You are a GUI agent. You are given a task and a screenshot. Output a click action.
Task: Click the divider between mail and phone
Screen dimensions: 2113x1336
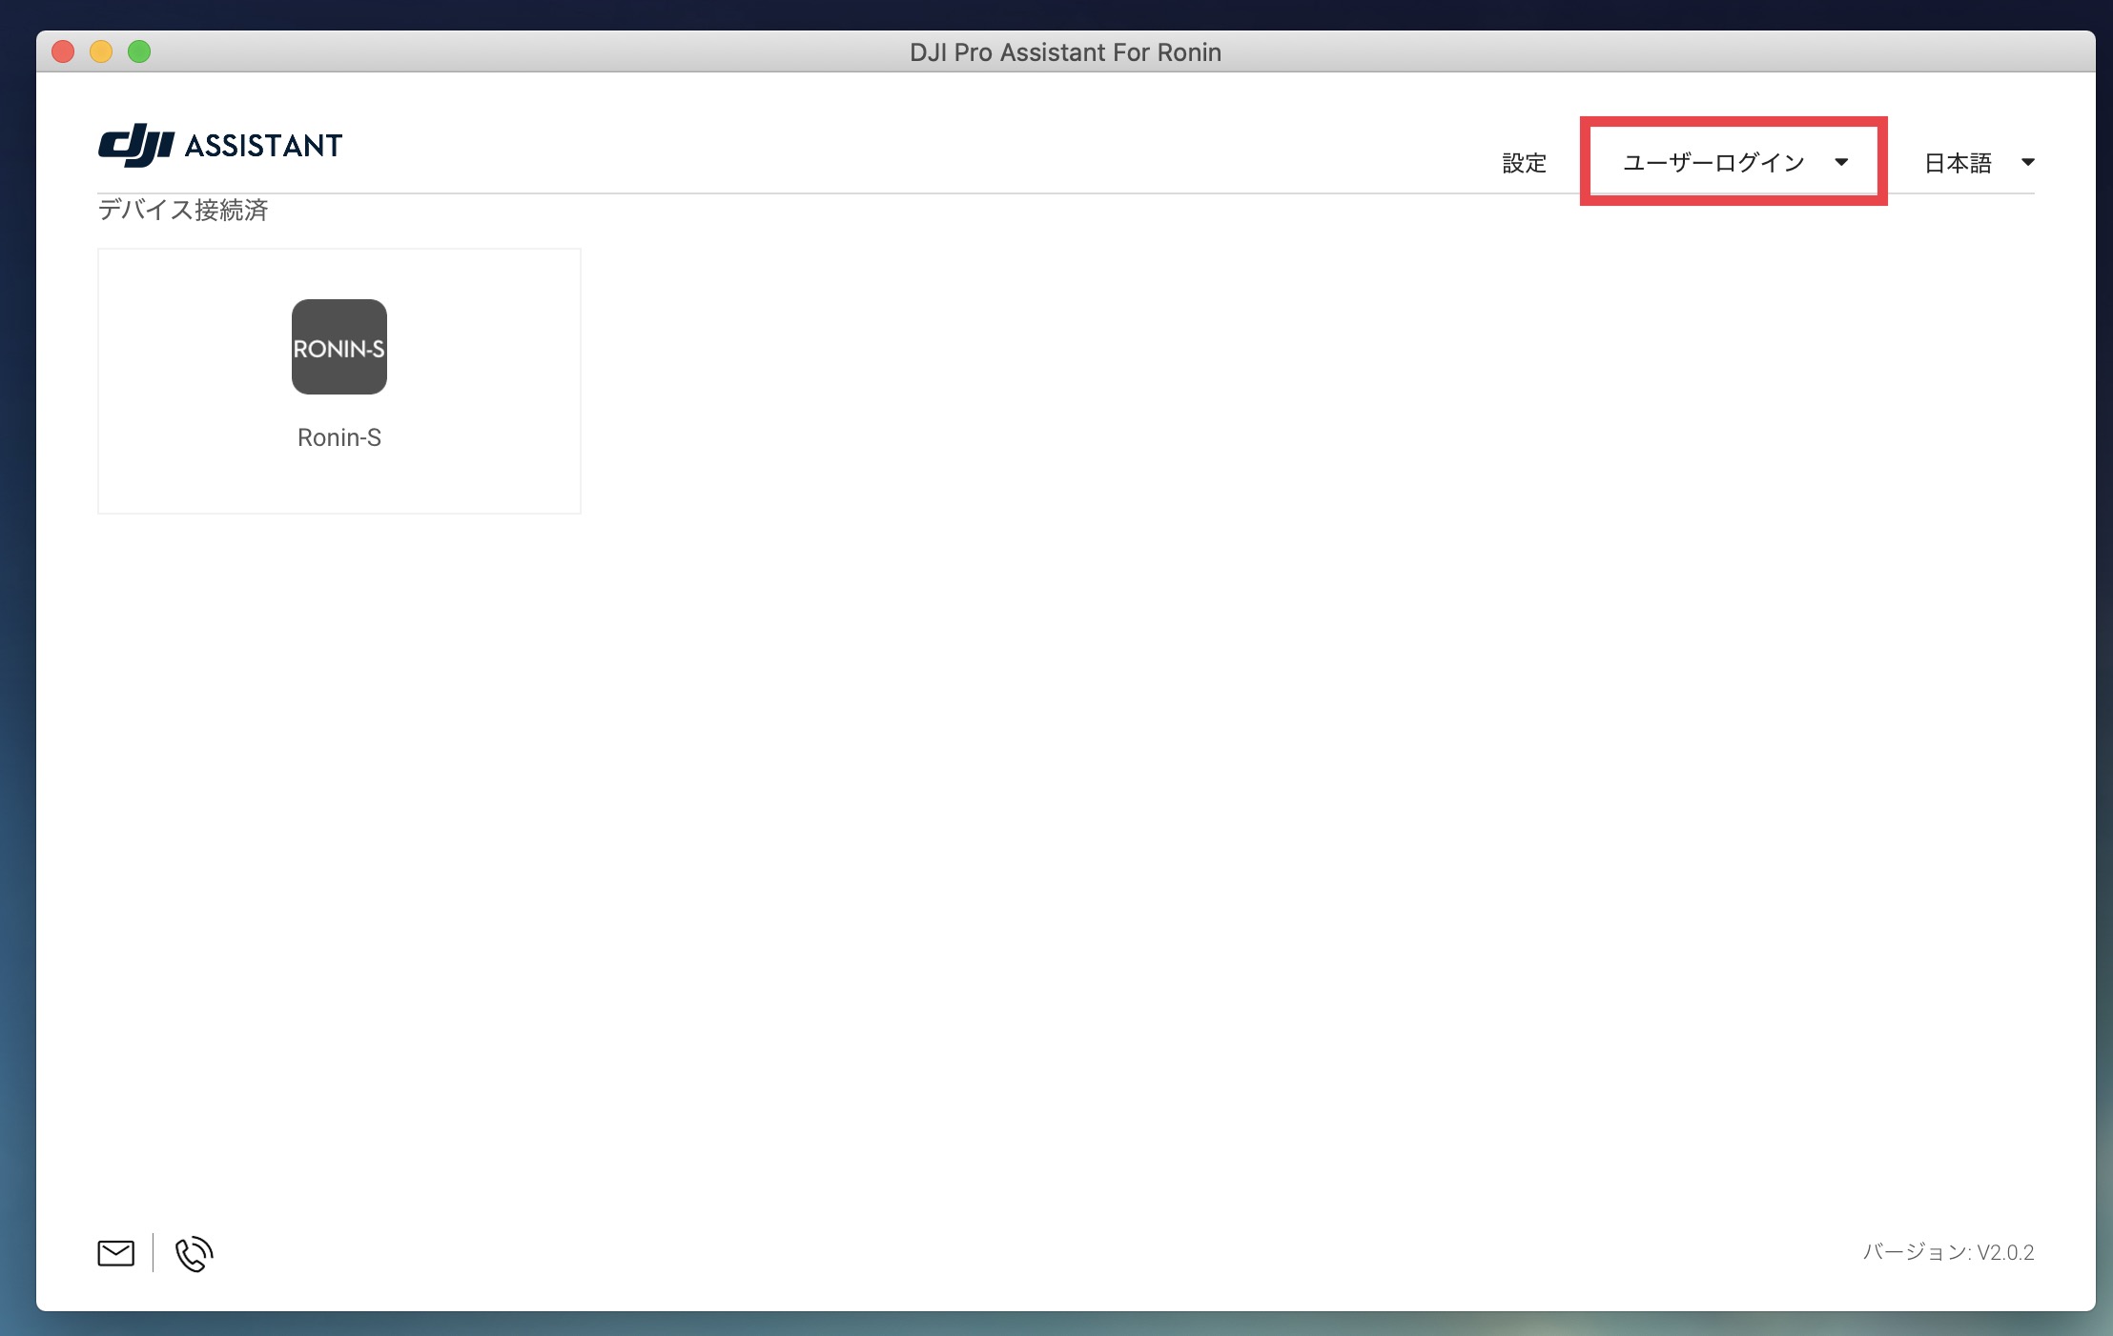coord(153,1253)
